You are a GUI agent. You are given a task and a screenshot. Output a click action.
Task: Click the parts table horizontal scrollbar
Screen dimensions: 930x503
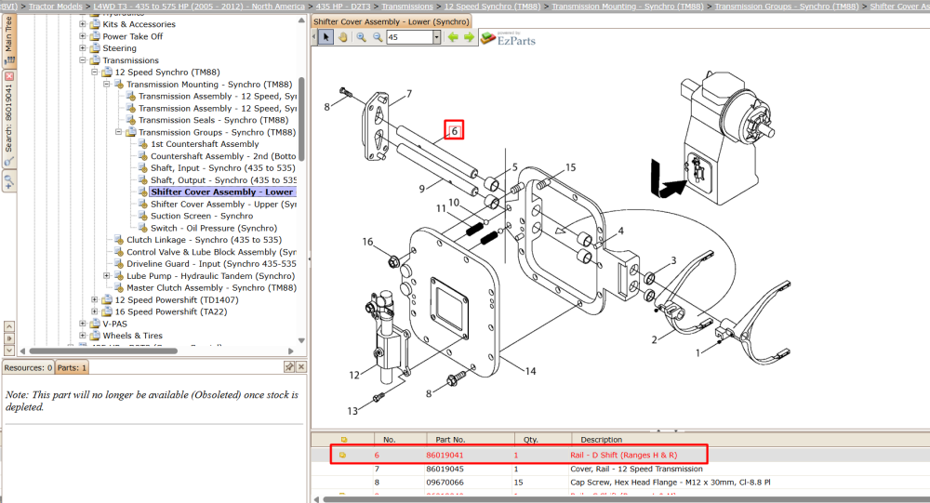tap(626, 499)
